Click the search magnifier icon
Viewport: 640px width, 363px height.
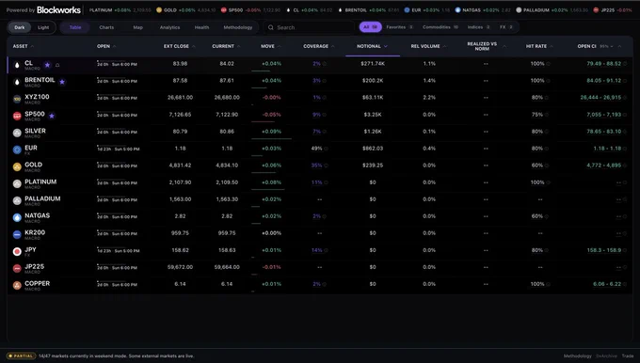271,27
